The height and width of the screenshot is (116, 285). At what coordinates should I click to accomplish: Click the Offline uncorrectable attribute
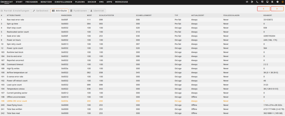[x=16, y=97]
